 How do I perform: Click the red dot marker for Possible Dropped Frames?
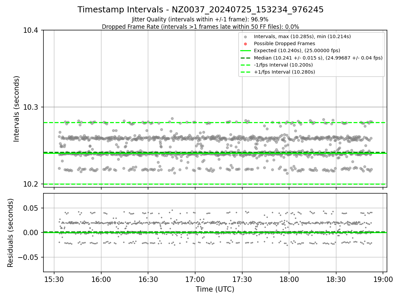(x=246, y=44)
